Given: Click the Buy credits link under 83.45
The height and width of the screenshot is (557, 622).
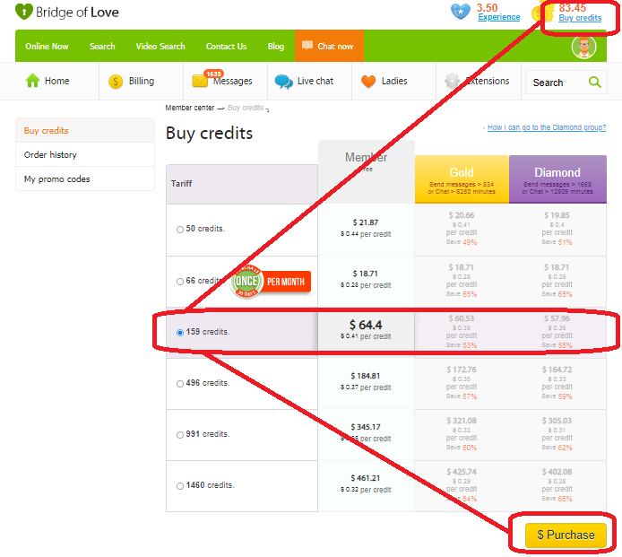Looking at the screenshot, I should [580, 18].
